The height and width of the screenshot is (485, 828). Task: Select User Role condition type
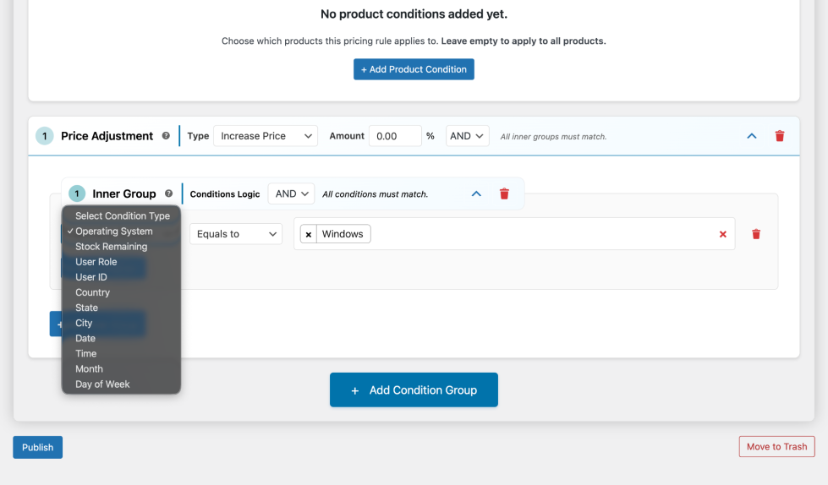pyautogui.click(x=96, y=262)
